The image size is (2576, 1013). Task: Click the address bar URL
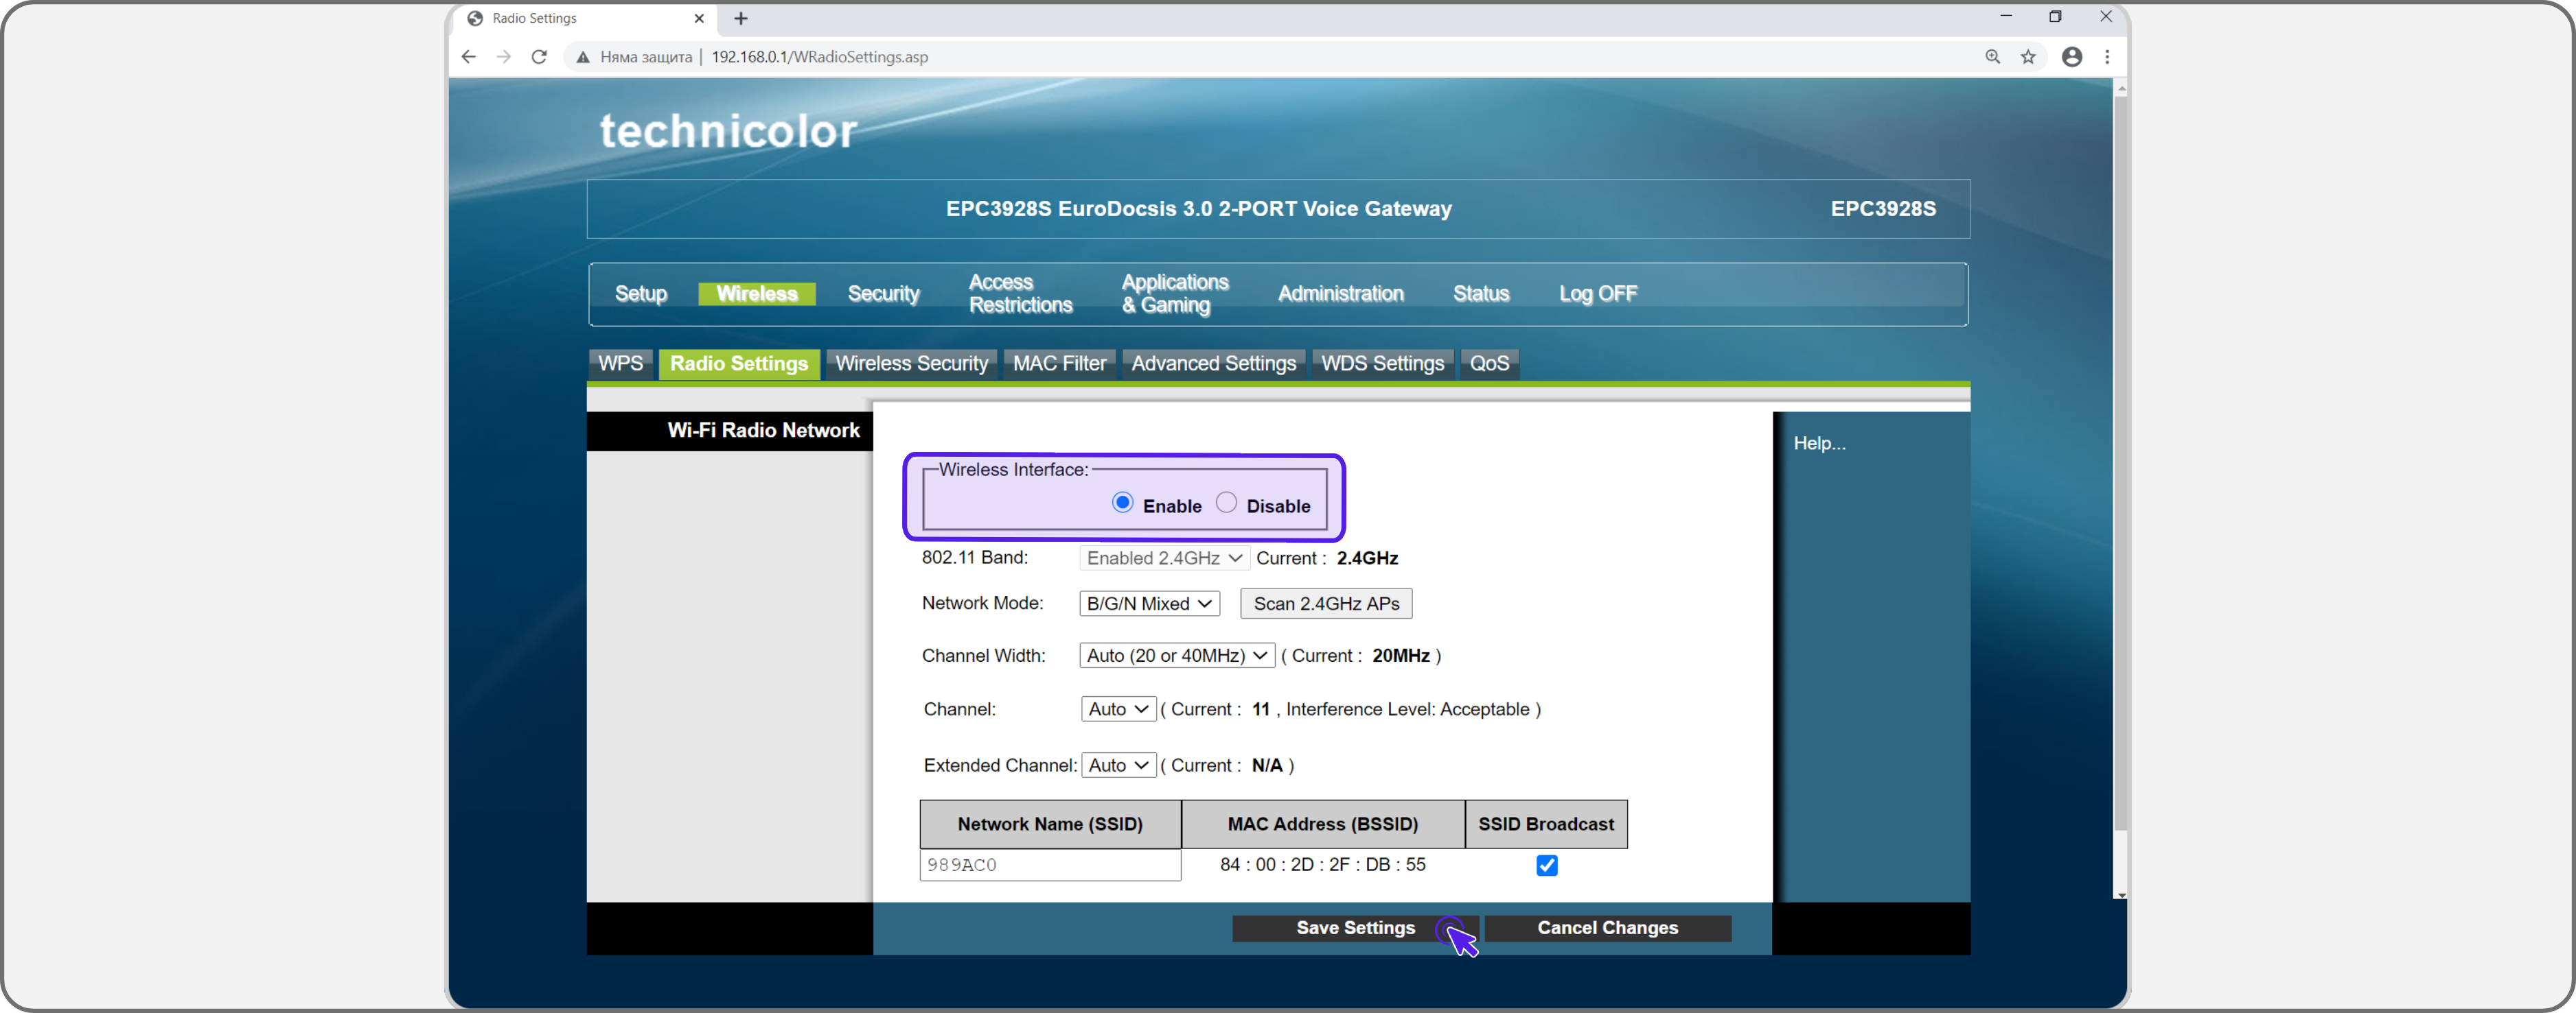point(819,57)
